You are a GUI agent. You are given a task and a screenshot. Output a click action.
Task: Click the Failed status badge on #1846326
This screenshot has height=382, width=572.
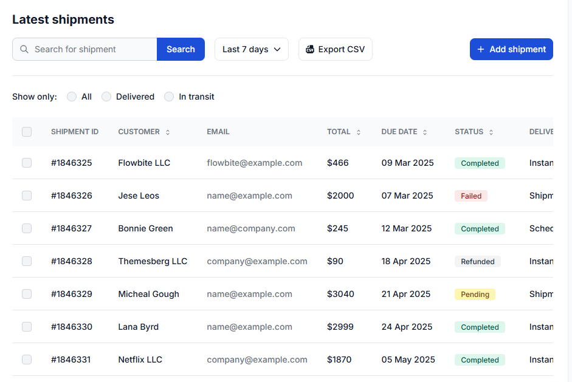coord(470,196)
